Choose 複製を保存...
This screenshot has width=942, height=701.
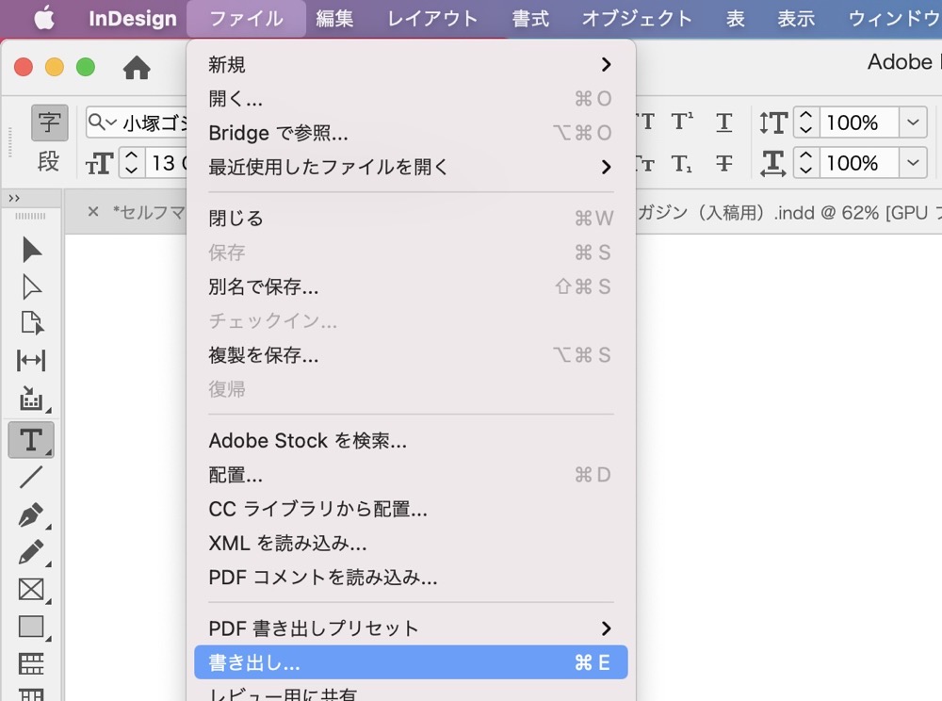click(411, 355)
